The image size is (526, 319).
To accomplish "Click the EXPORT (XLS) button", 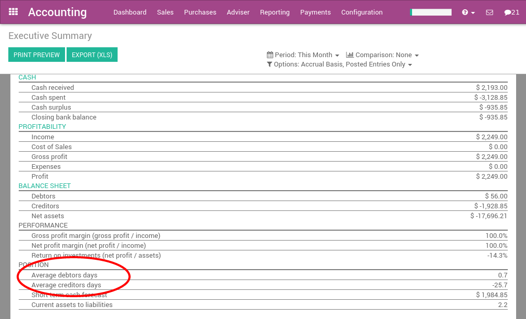I will tap(92, 54).
